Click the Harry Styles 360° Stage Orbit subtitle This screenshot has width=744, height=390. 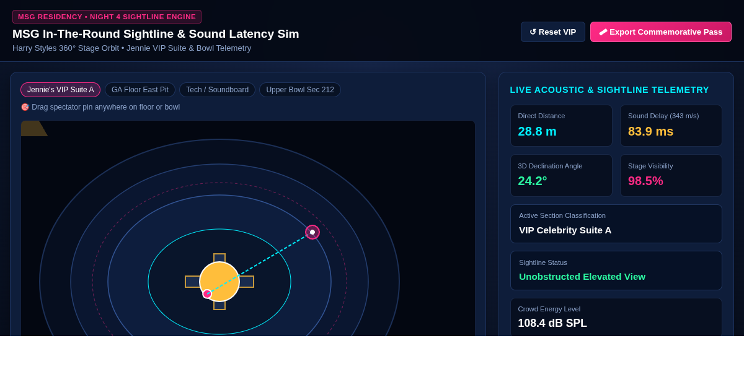[132, 48]
